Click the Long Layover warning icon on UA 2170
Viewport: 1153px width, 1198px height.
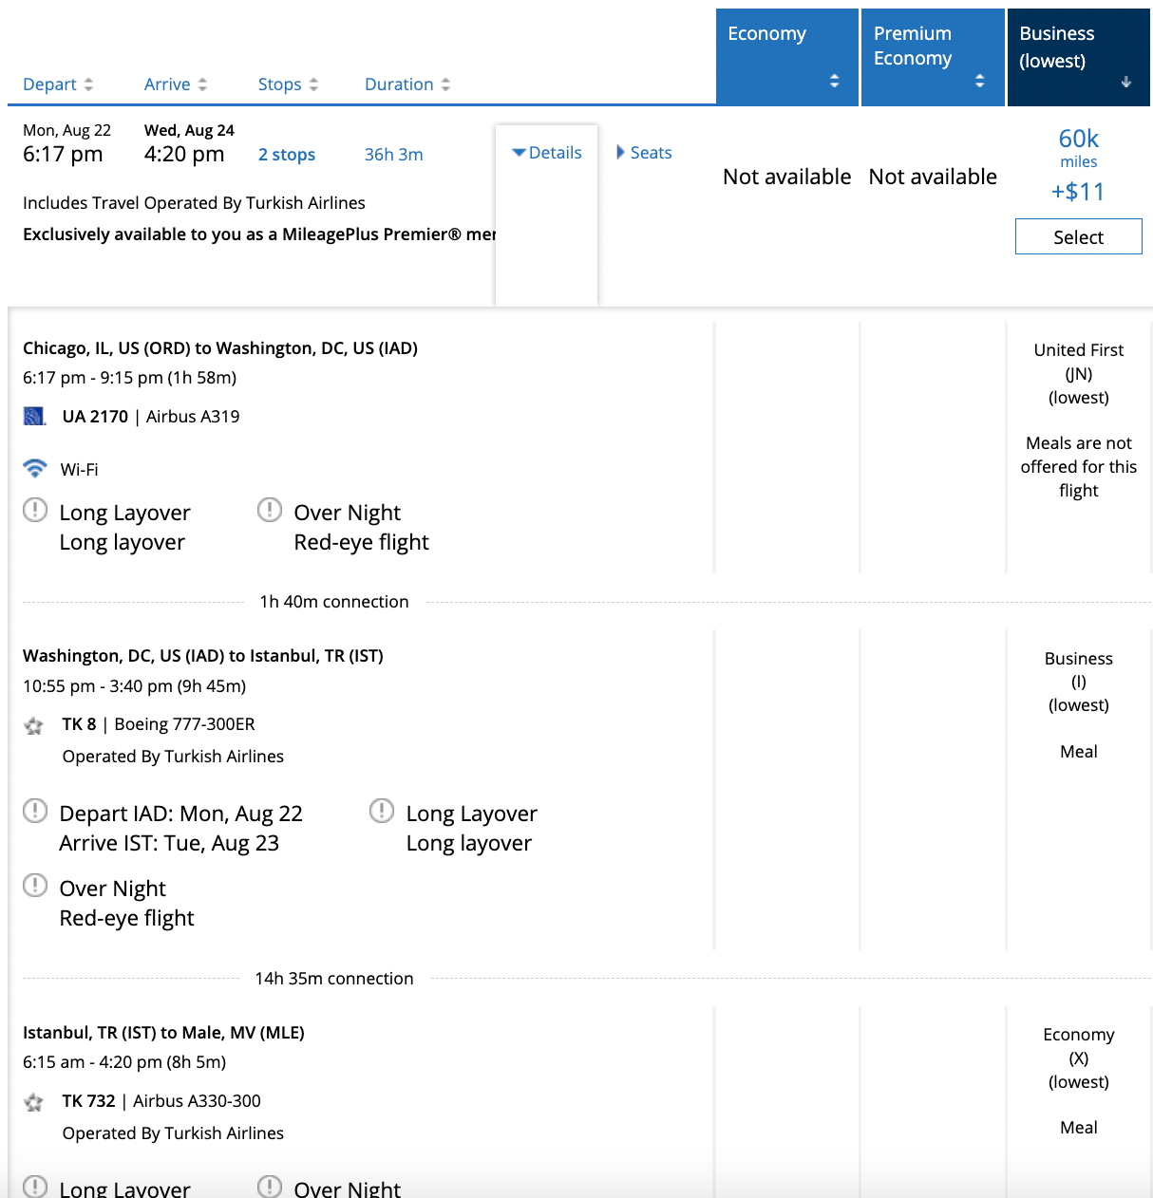tap(34, 510)
